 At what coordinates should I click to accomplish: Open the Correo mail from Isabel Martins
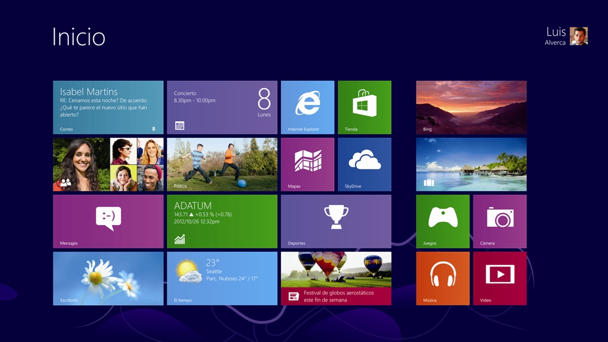(x=108, y=107)
